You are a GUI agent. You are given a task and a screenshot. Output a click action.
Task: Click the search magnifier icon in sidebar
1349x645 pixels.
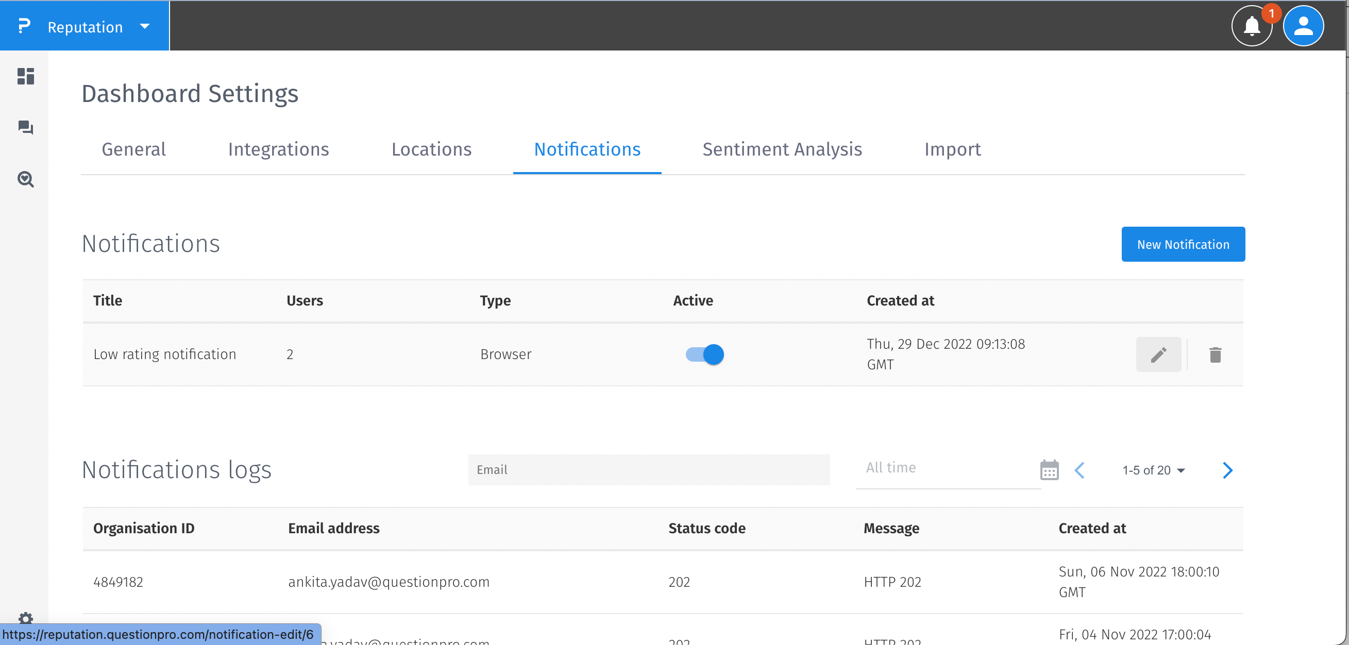click(25, 180)
